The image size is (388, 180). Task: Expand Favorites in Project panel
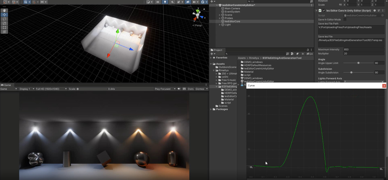coord(211,58)
